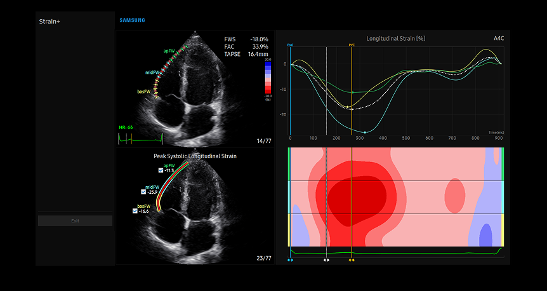Click the green apFW color strip
The image size is (547, 291).
pyautogui.click(x=289, y=164)
